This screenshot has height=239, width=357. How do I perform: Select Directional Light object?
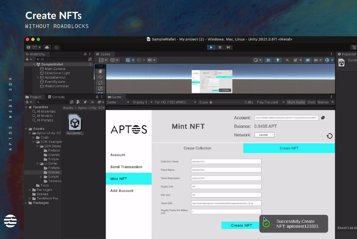pyautogui.click(x=57, y=73)
